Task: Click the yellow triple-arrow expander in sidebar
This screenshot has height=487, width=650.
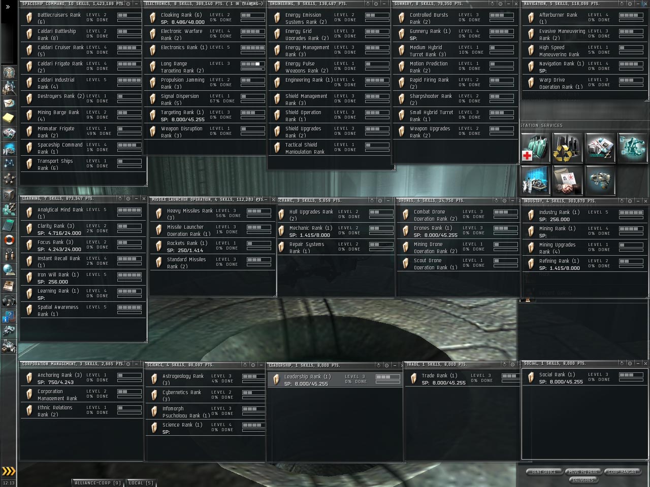Action: point(9,471)
